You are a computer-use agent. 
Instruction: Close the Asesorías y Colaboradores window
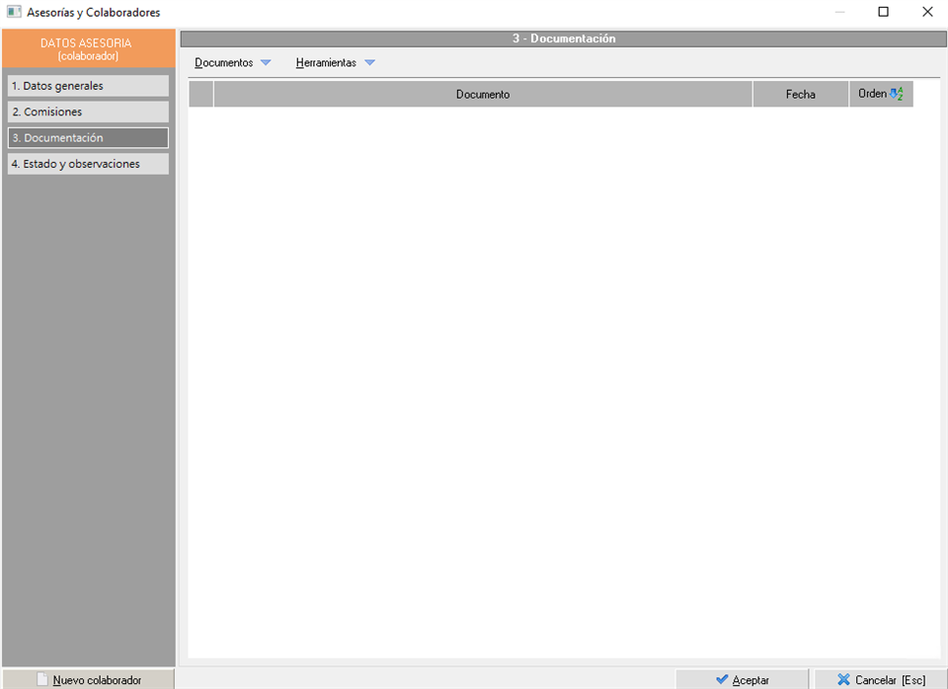tap(927, 12)
